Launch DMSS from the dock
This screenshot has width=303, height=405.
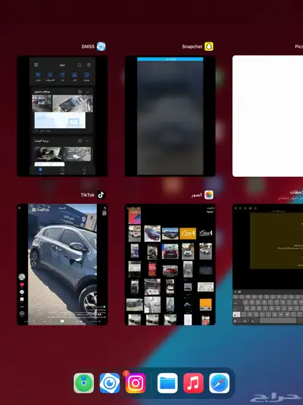(110, 383)
